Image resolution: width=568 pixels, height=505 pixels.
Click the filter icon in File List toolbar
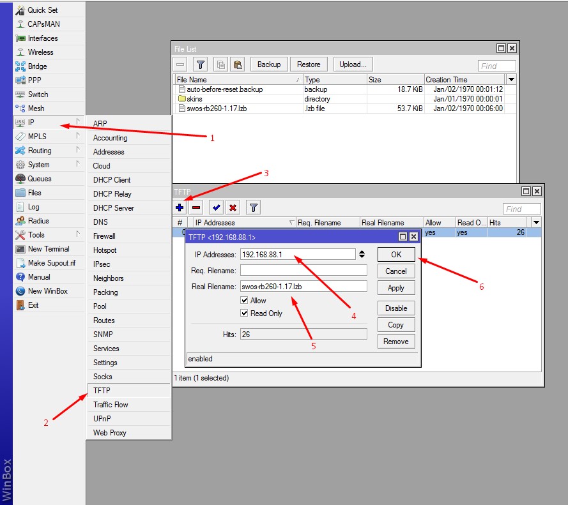click(200, 64)
